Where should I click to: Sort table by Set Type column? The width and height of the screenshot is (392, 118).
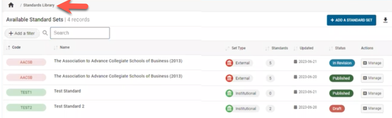click(x=238, y=48)
